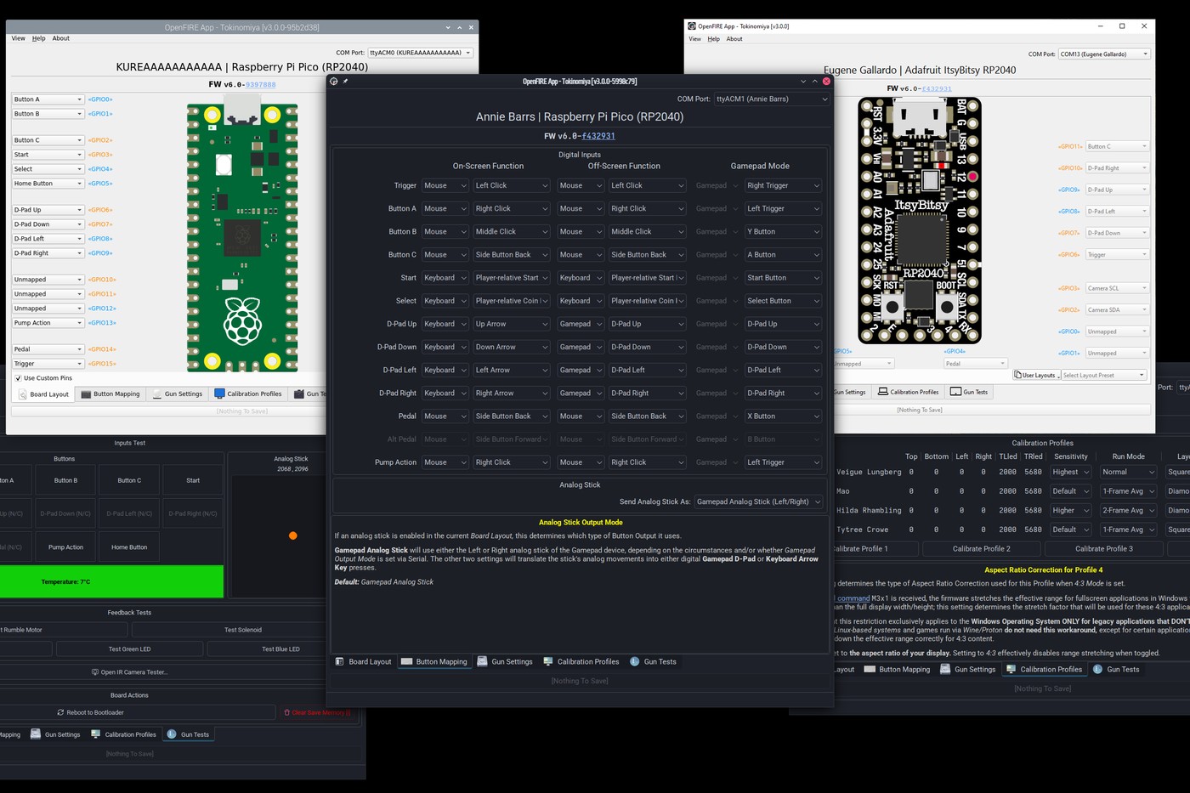Click the Test Green LED button
The width and height of the screenshot is (1190, 793).
129,649
